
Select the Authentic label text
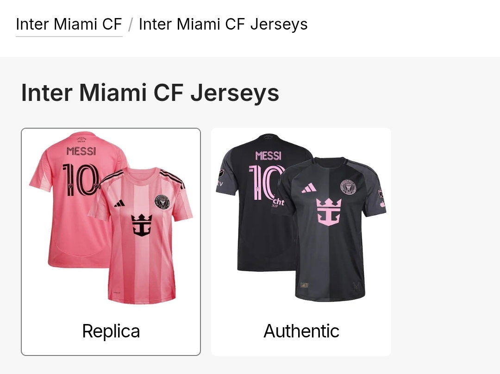coord(301,331)
